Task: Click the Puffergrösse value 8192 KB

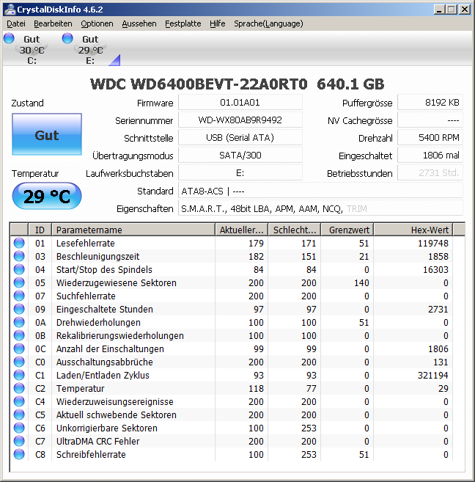Action: (430, 103)
